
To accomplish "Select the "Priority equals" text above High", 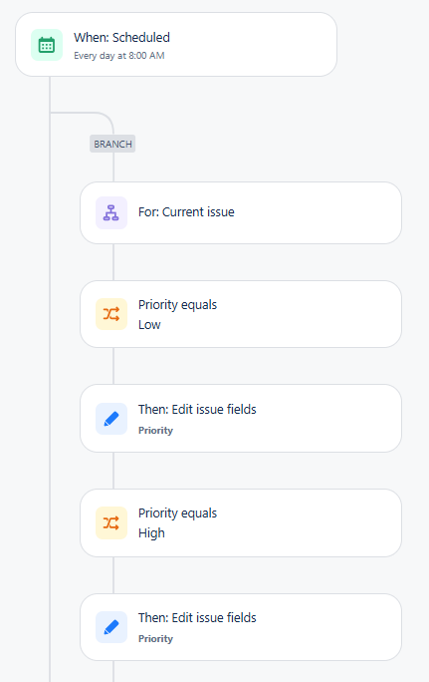I will pos(177,513).
